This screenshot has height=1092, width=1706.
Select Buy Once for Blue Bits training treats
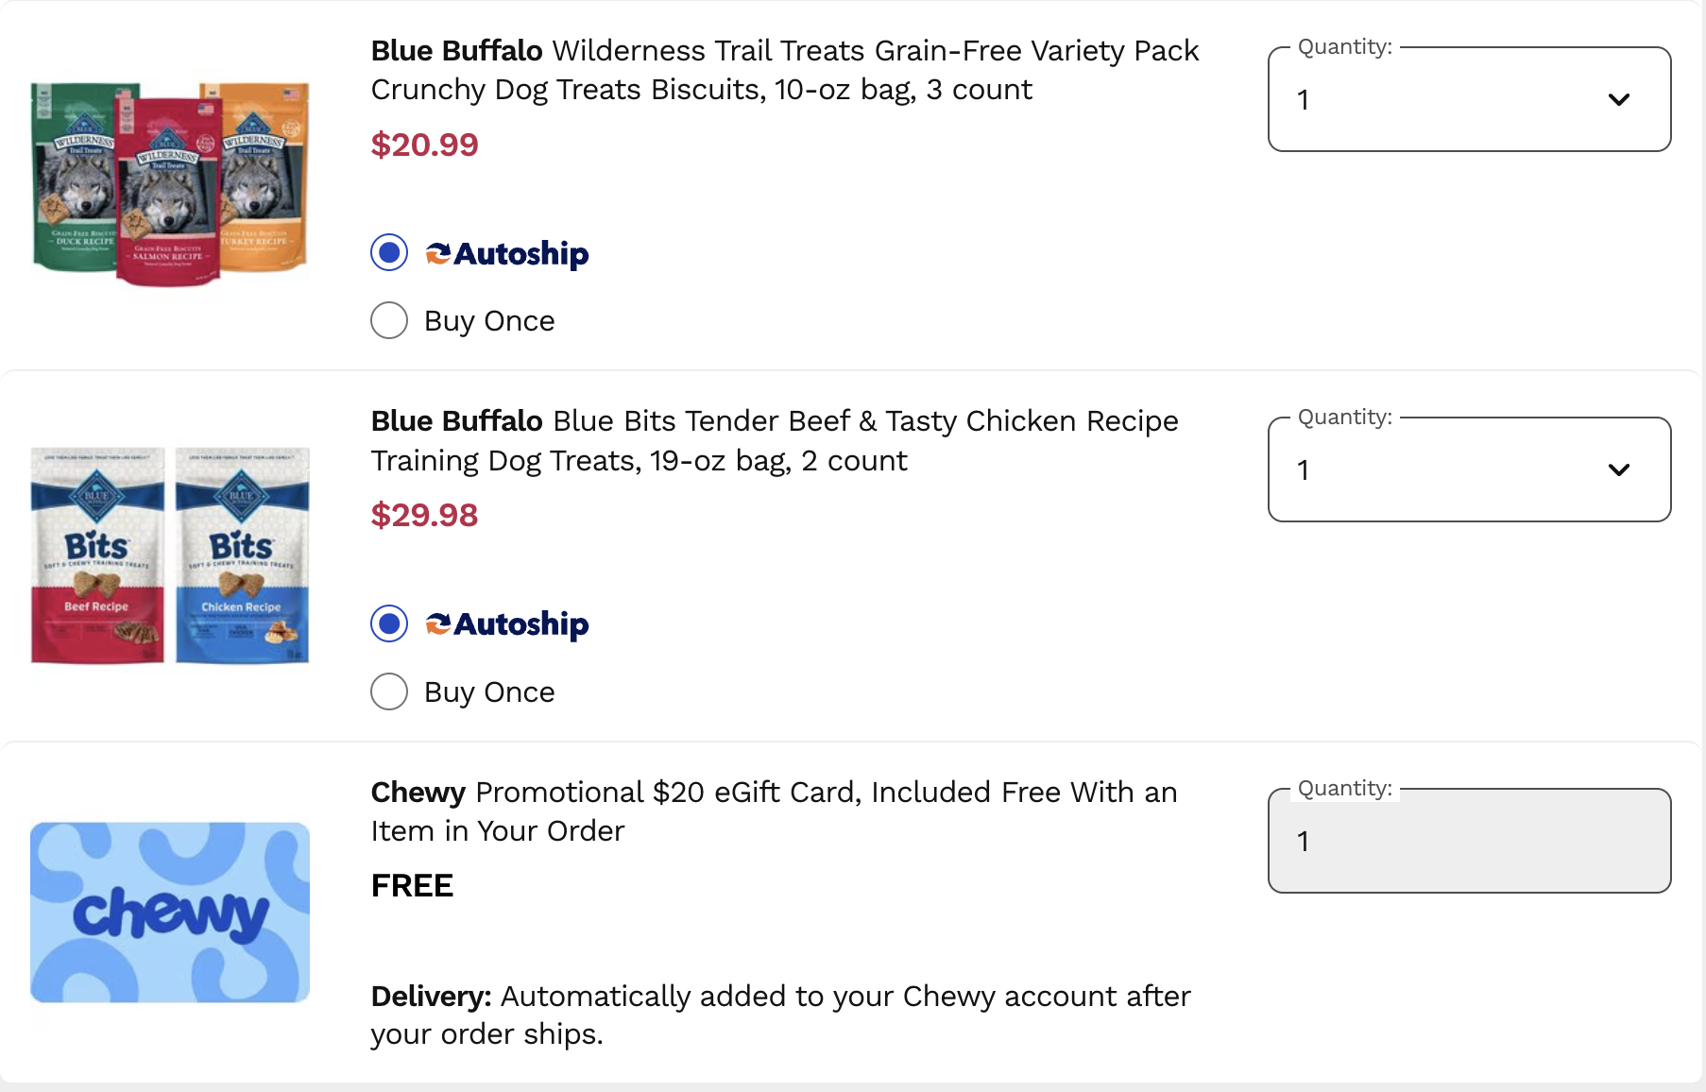coord(388,691)
